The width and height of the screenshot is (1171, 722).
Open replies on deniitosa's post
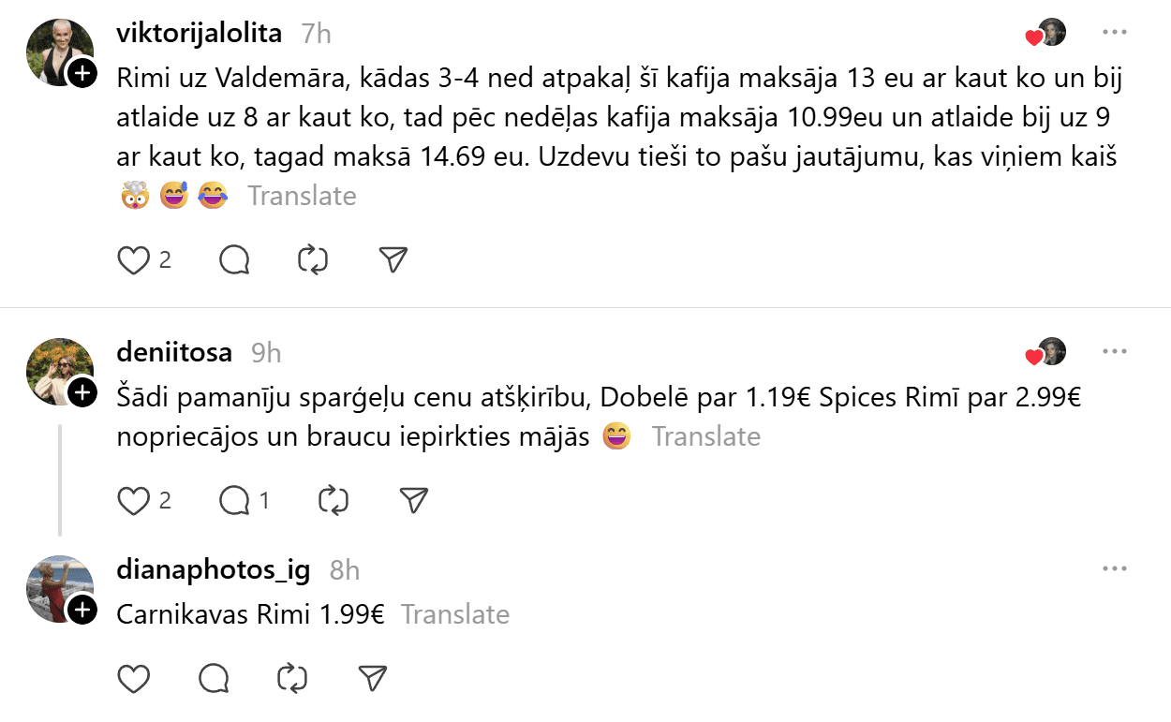[x=234, y=501]
